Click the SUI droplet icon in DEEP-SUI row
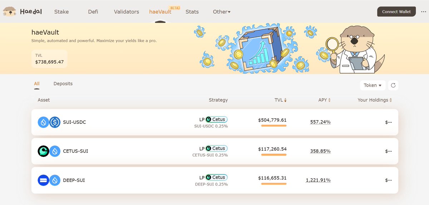 pos(55,180)
